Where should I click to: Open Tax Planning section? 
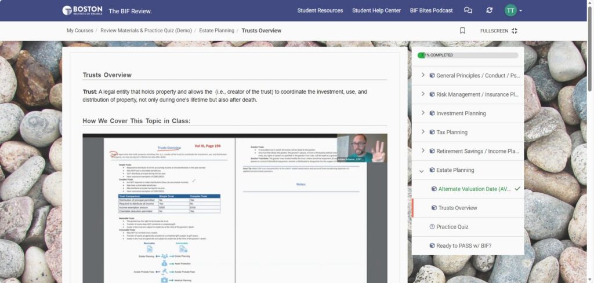click(452, 133)
